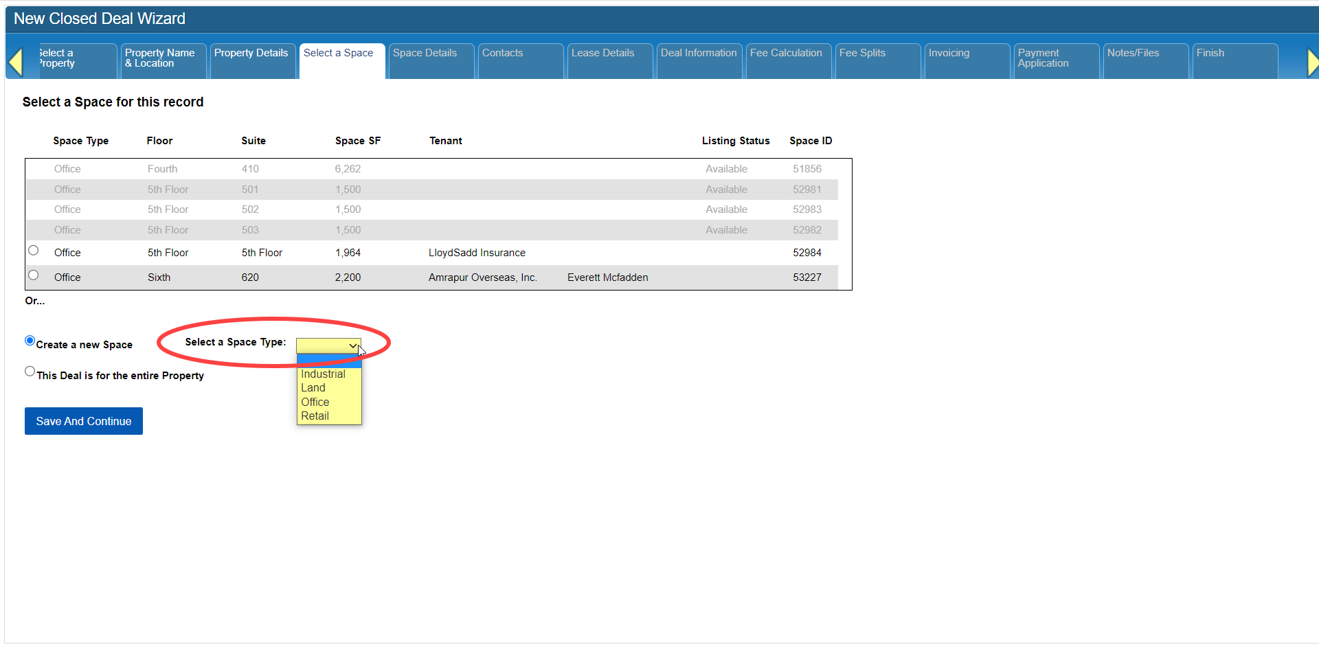Image resolution: width=1319 pixels, height=647 pixels.
Task: Choose Industrial from the space type list
Action: point(323,374)
